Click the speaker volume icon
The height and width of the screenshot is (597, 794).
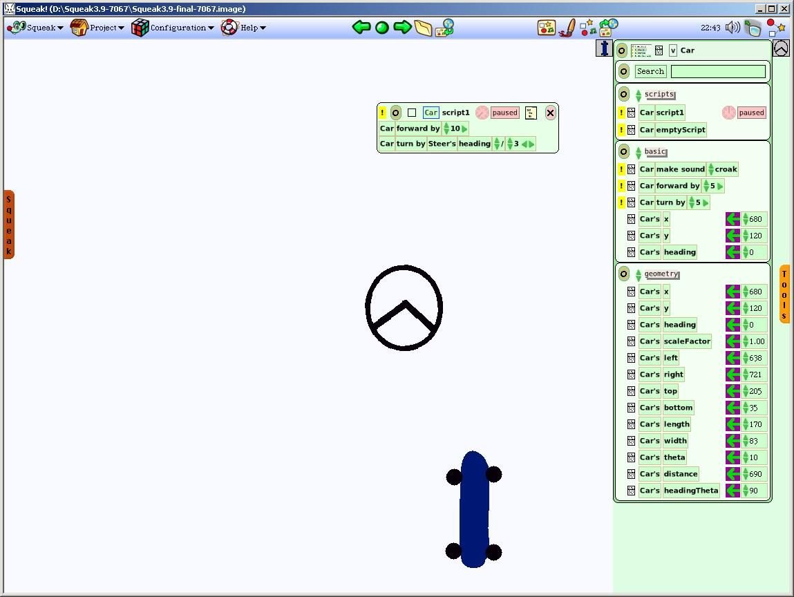(x=732, y=28)
